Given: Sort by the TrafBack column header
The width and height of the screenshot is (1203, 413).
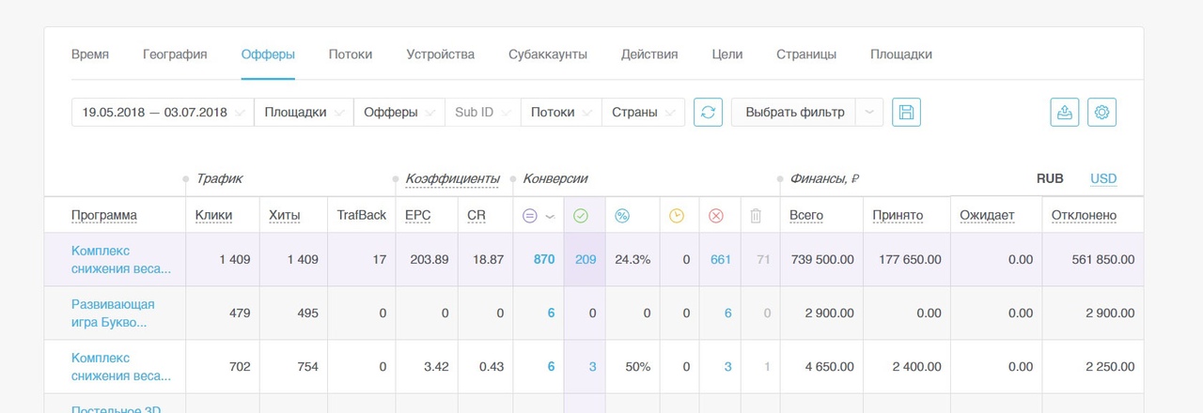Looking at the screenshot, I should (x=362, y=216).
